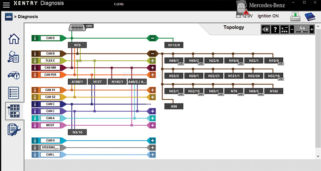The width and height of the screenshot is (321, 171).
Task: Click the question mark help button in Topology toolbar
Action: [x=275, y=30]
